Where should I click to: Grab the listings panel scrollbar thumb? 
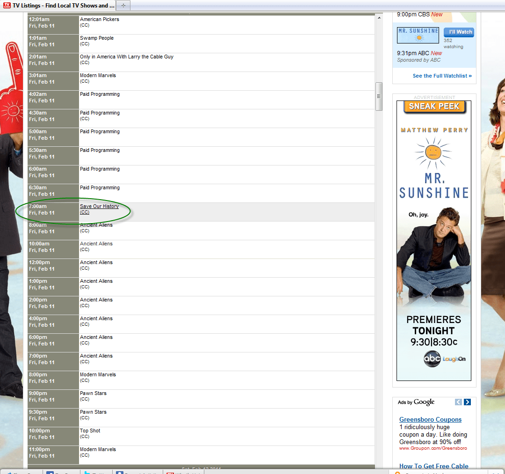tap(379, 96)
